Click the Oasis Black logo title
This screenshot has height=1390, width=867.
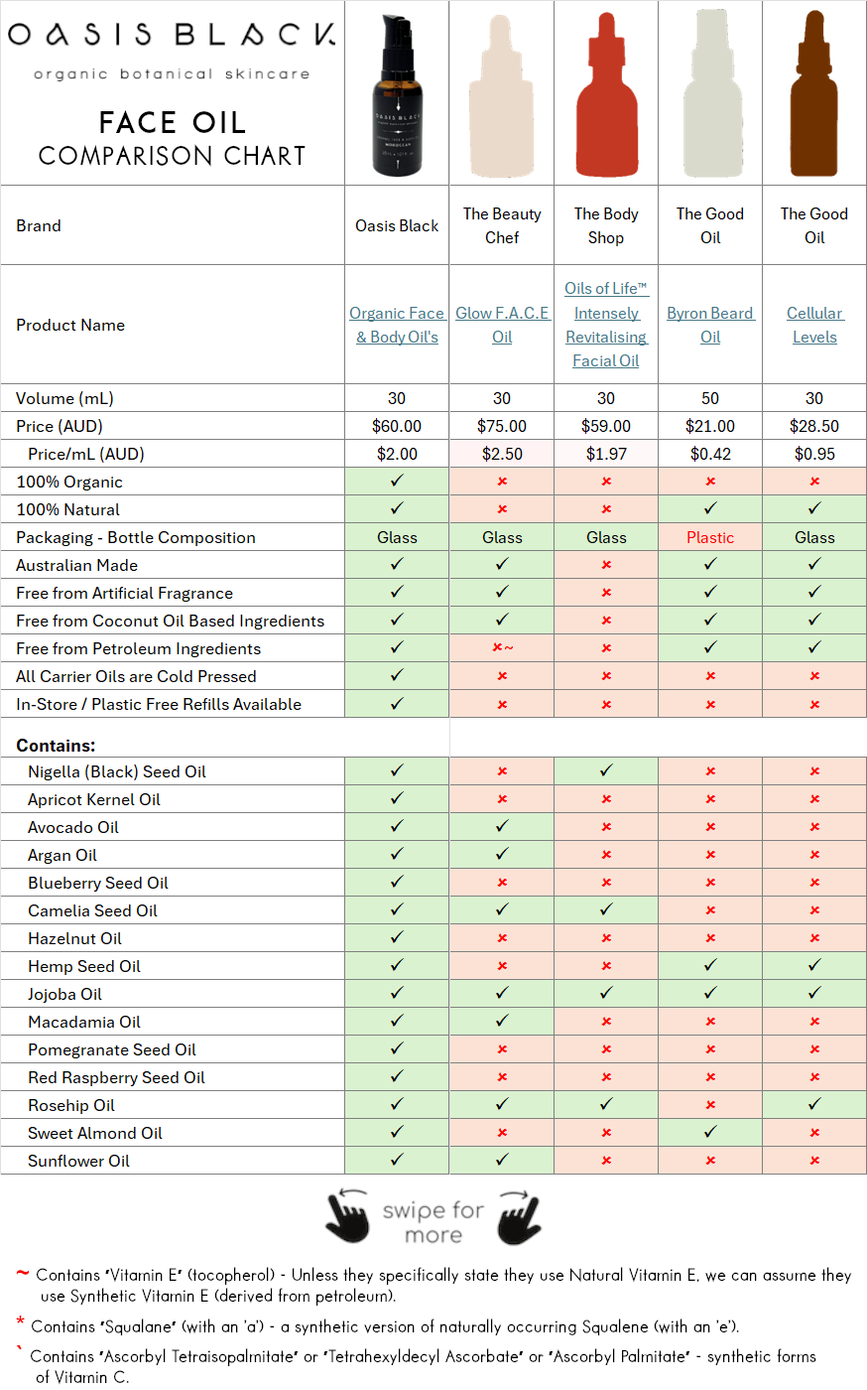click(172, 36)
